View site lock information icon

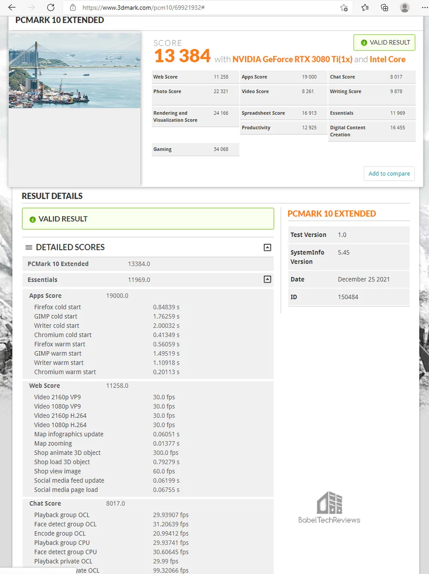tap(73, 7)
